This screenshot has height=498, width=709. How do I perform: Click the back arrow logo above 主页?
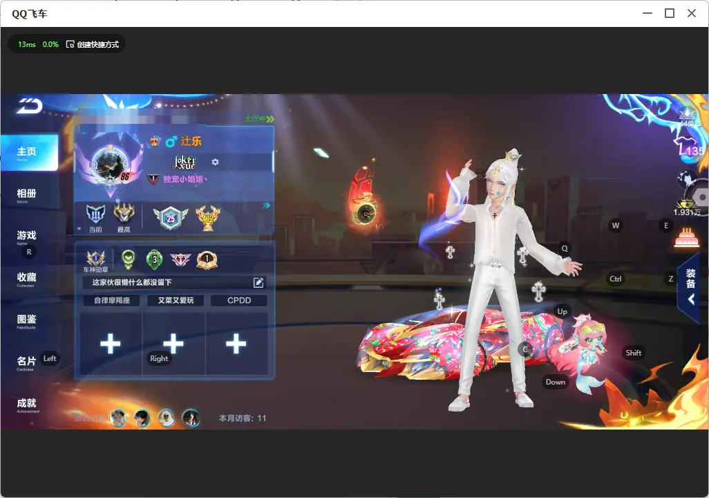(x=30, y=106)
